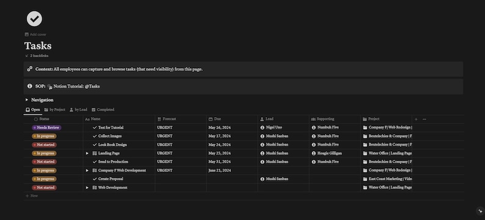This screenshot has height=220, width=485.
Task: Add a new property with plus icon
Action: pos(416,119)
